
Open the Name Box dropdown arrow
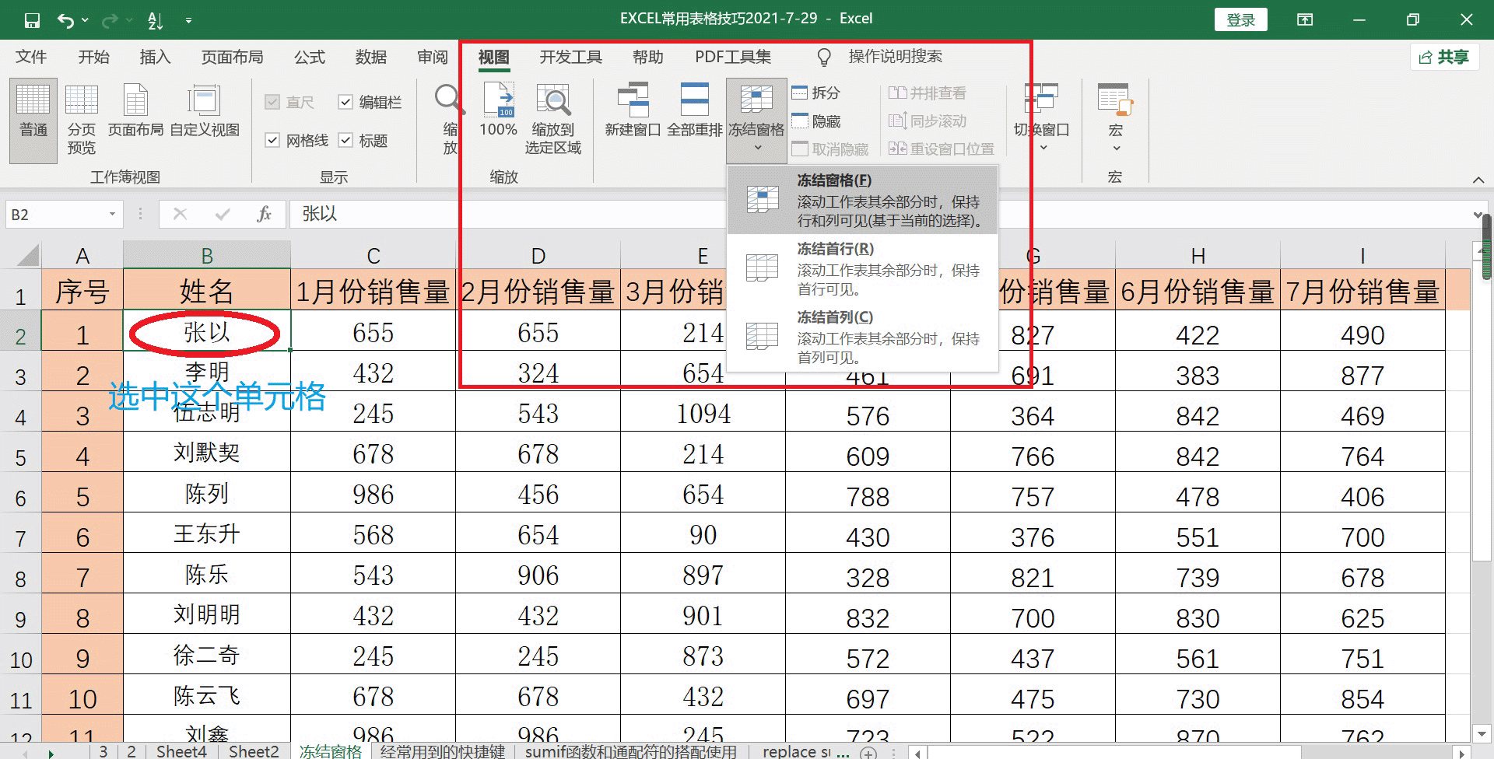(x=113, y=214)
